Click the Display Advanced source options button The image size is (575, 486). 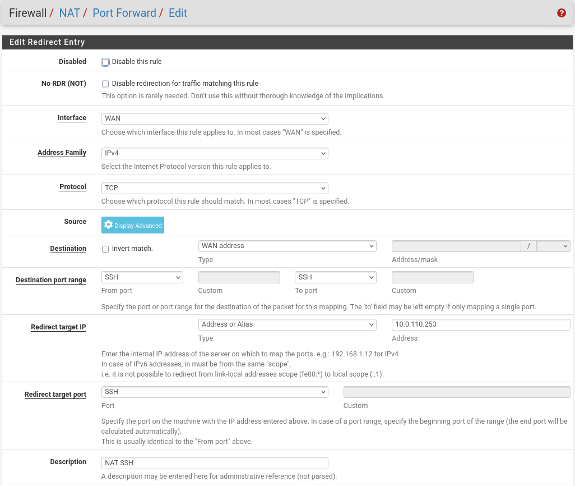click(133, 224)
